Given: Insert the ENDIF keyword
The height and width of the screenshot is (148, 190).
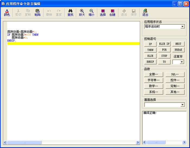Looking at the screenshot, I should coord(150,62).
